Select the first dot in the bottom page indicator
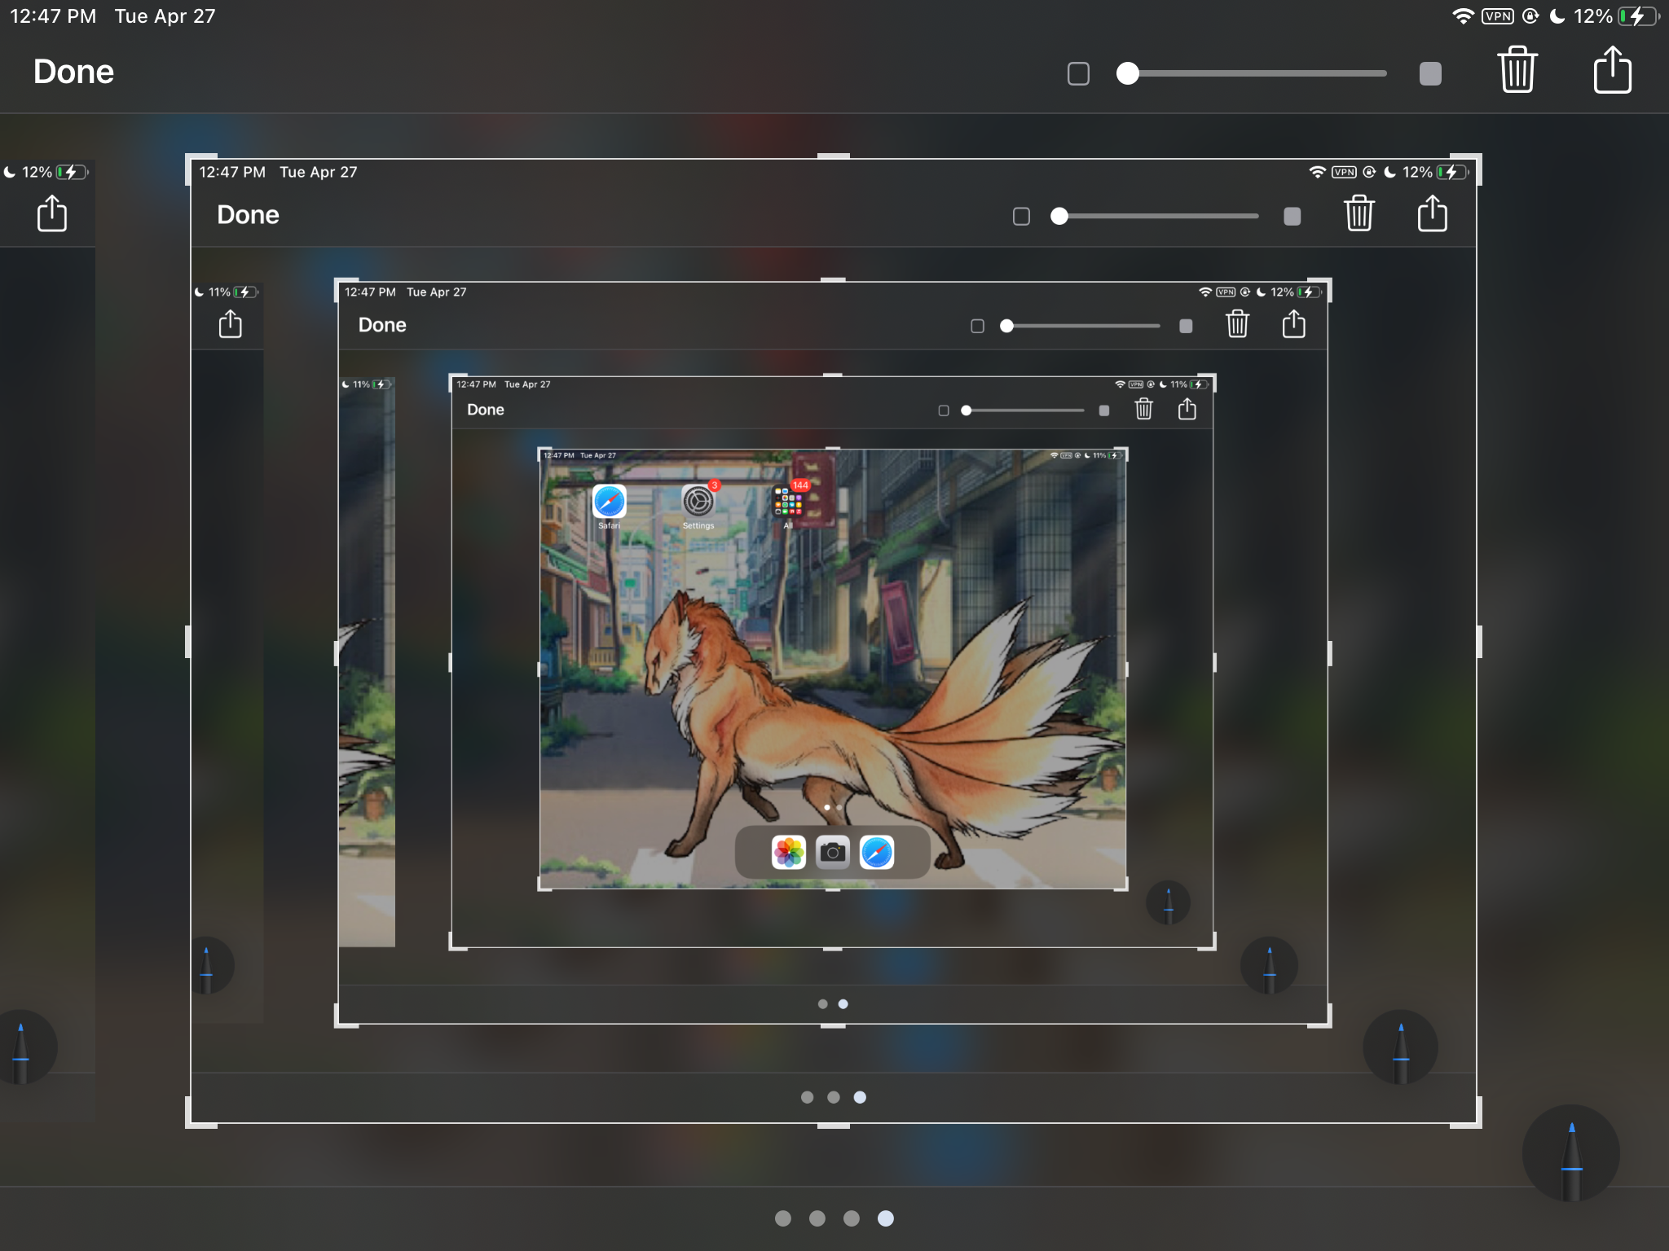Screen dimensions: 1669x1251 (783, 1218)
